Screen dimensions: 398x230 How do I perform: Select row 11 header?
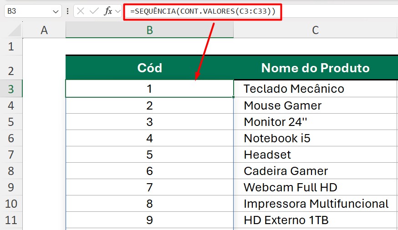click(11, 220)
